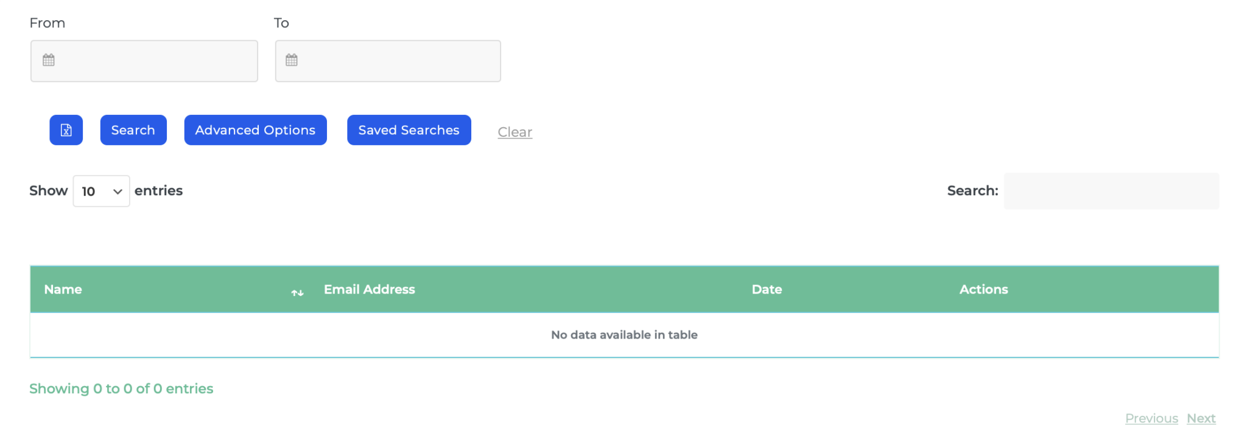The height and width of the screenshot is (448, 1247).
Task: Expand the entries count selector
Action: pyautogui.click(x=118, y=190)
